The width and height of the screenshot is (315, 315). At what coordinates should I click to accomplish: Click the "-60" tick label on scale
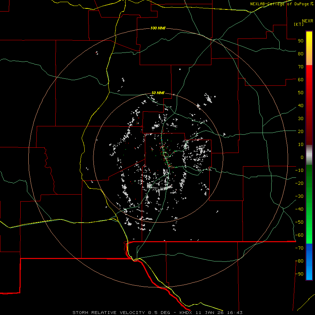(x=299, y=235)
